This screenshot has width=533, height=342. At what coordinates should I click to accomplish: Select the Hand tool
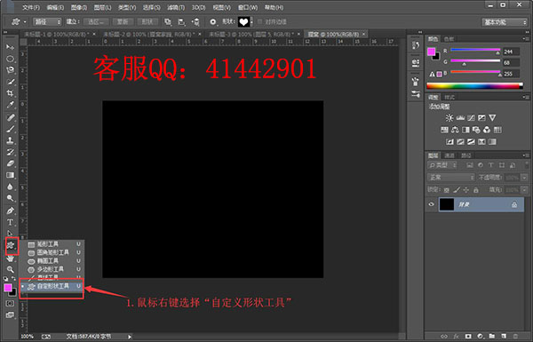click(10, 258)
